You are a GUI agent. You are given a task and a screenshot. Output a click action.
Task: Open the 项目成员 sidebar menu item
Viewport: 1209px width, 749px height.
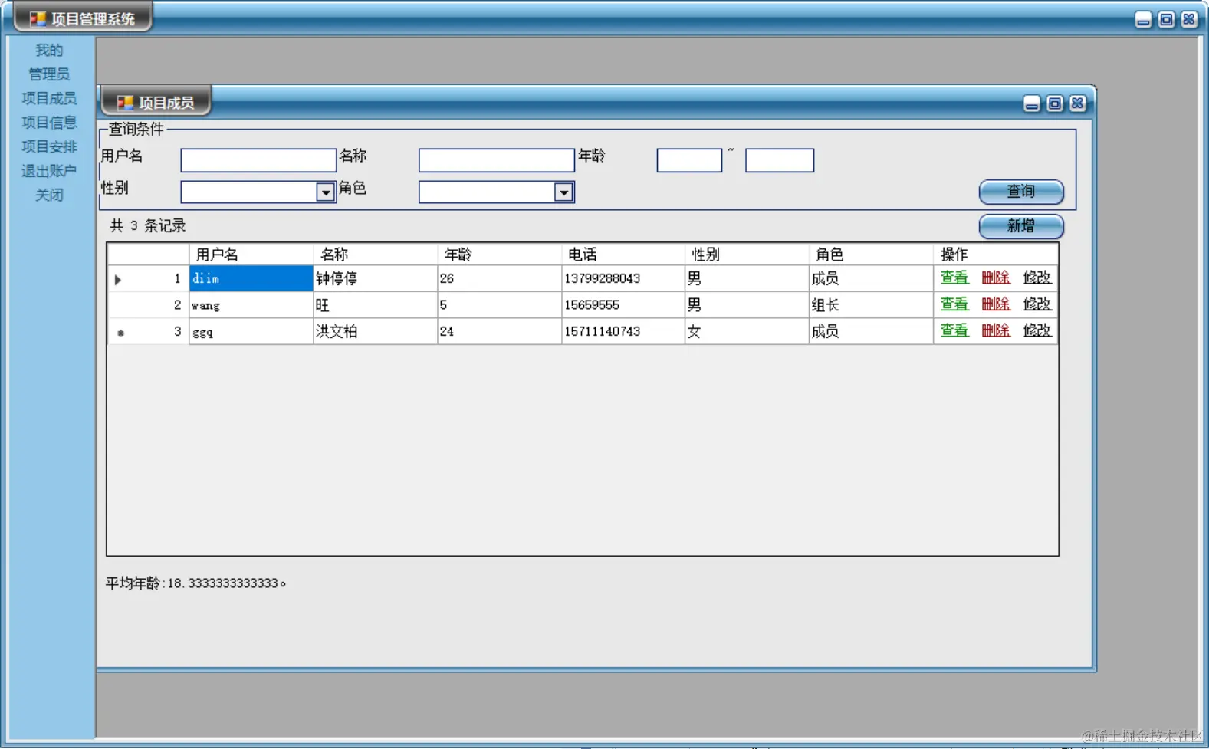(49, 98)
